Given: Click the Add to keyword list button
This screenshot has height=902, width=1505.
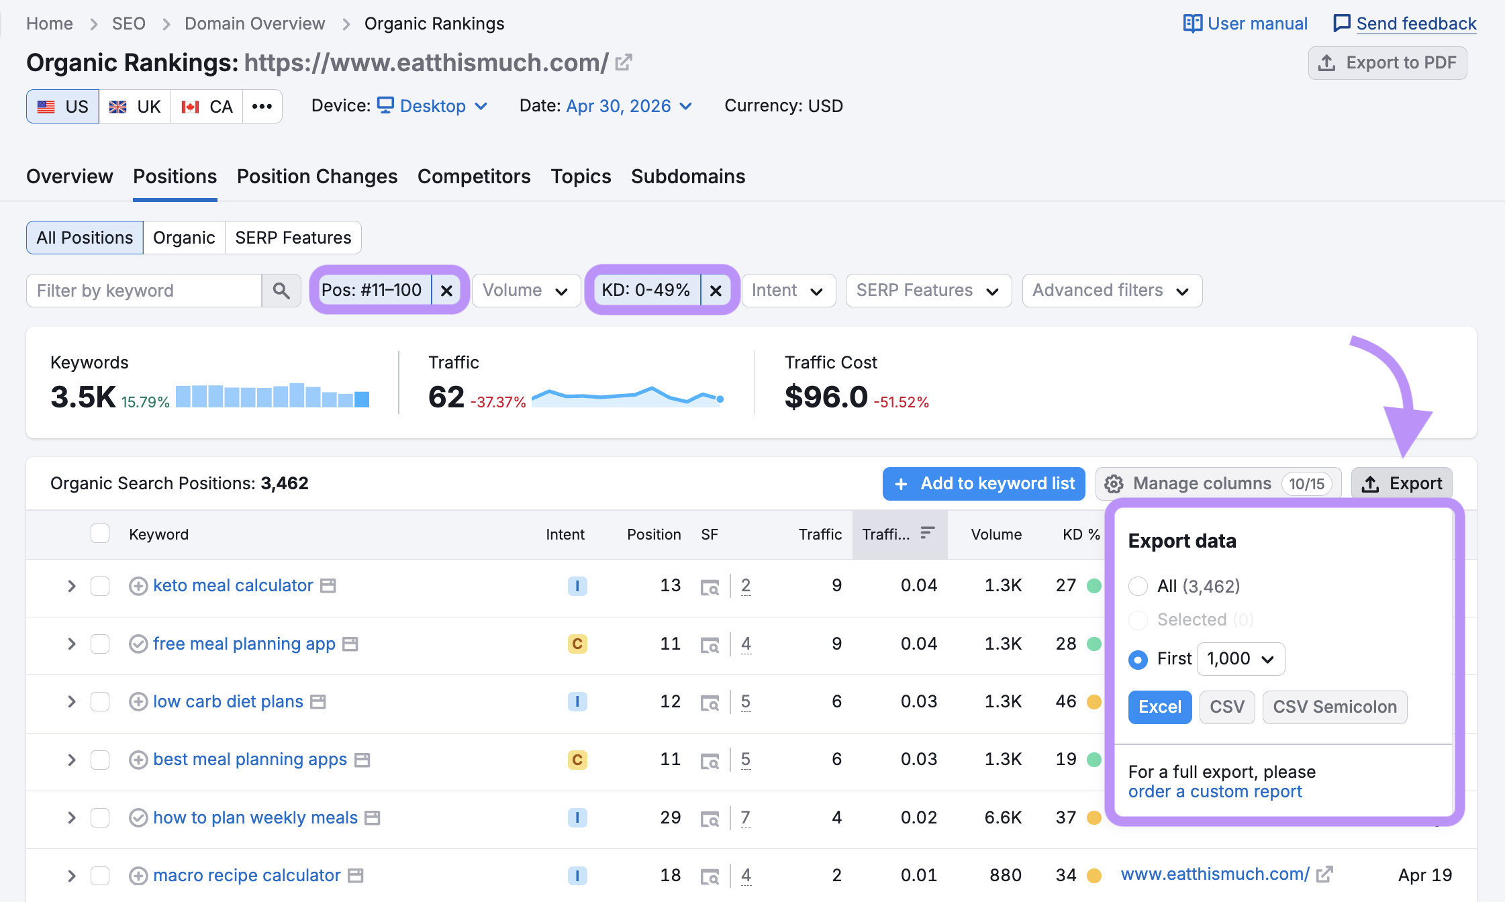Looking at the screenshot, I should click(x=983, y=484).
